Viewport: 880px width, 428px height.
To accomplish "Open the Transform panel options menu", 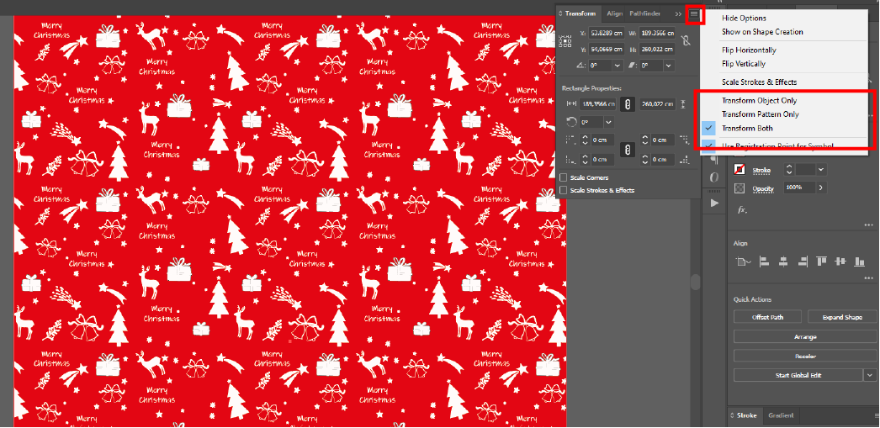I will point(694,14).
